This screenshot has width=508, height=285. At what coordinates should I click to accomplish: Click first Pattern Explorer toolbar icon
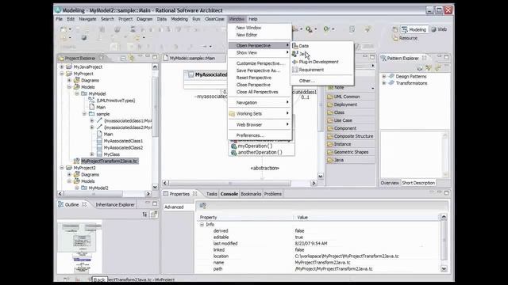[x=420, y=68]
